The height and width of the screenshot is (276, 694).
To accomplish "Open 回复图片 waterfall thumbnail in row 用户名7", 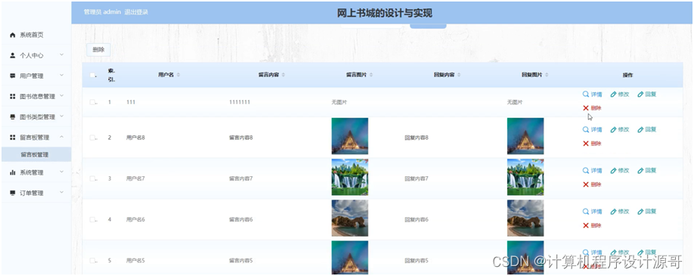I will 525,177.
